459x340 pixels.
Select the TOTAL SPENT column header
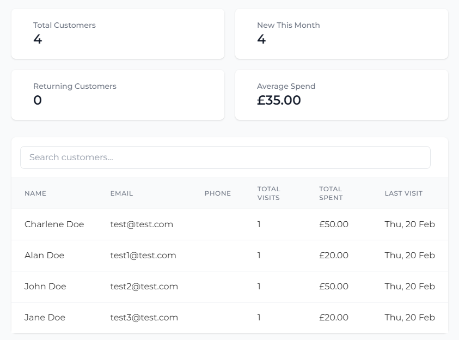[x=331, y=193]
